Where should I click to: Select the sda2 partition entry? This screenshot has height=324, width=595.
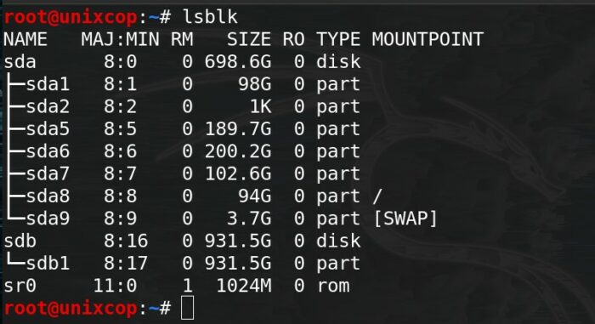tap(48, 106)
